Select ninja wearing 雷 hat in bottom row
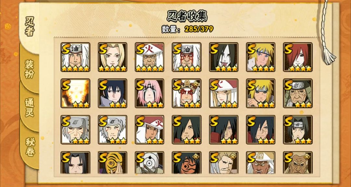The image size is (351, 187). [261, 163]
